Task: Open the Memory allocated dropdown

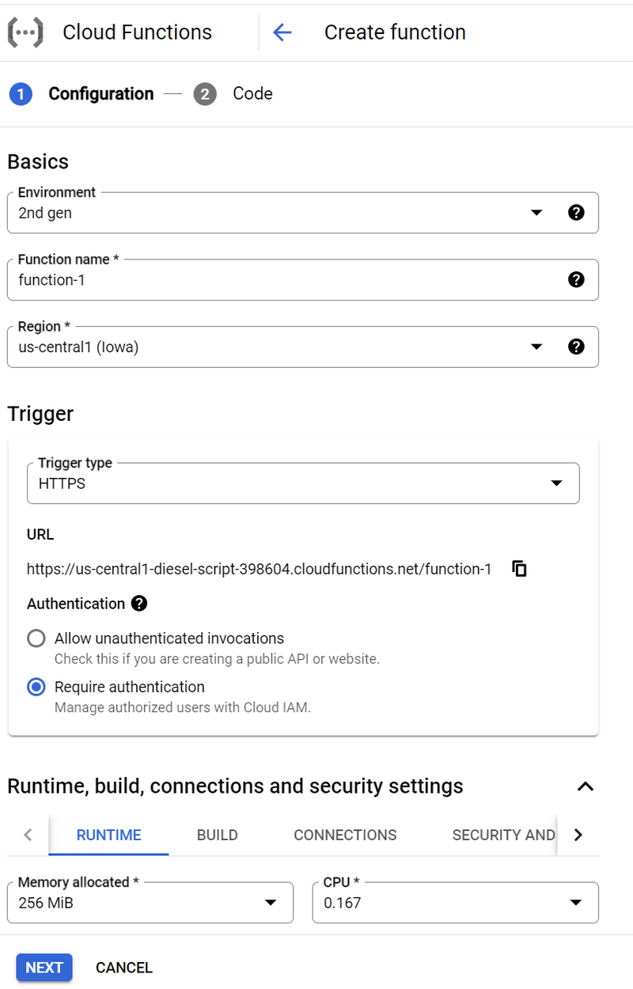Action: [x=150, y=903]
